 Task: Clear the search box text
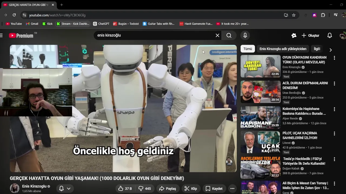pos(217,35)
